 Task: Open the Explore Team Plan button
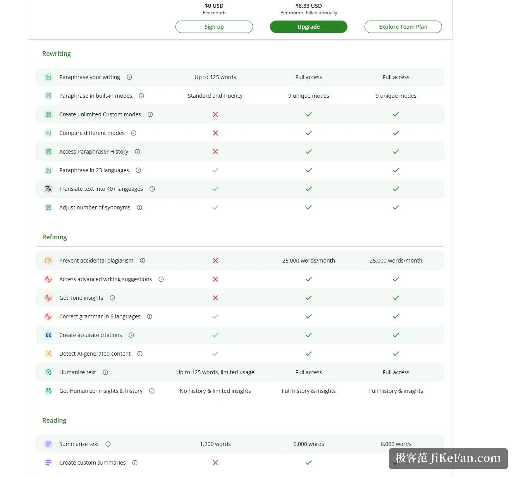click(403, 27)
